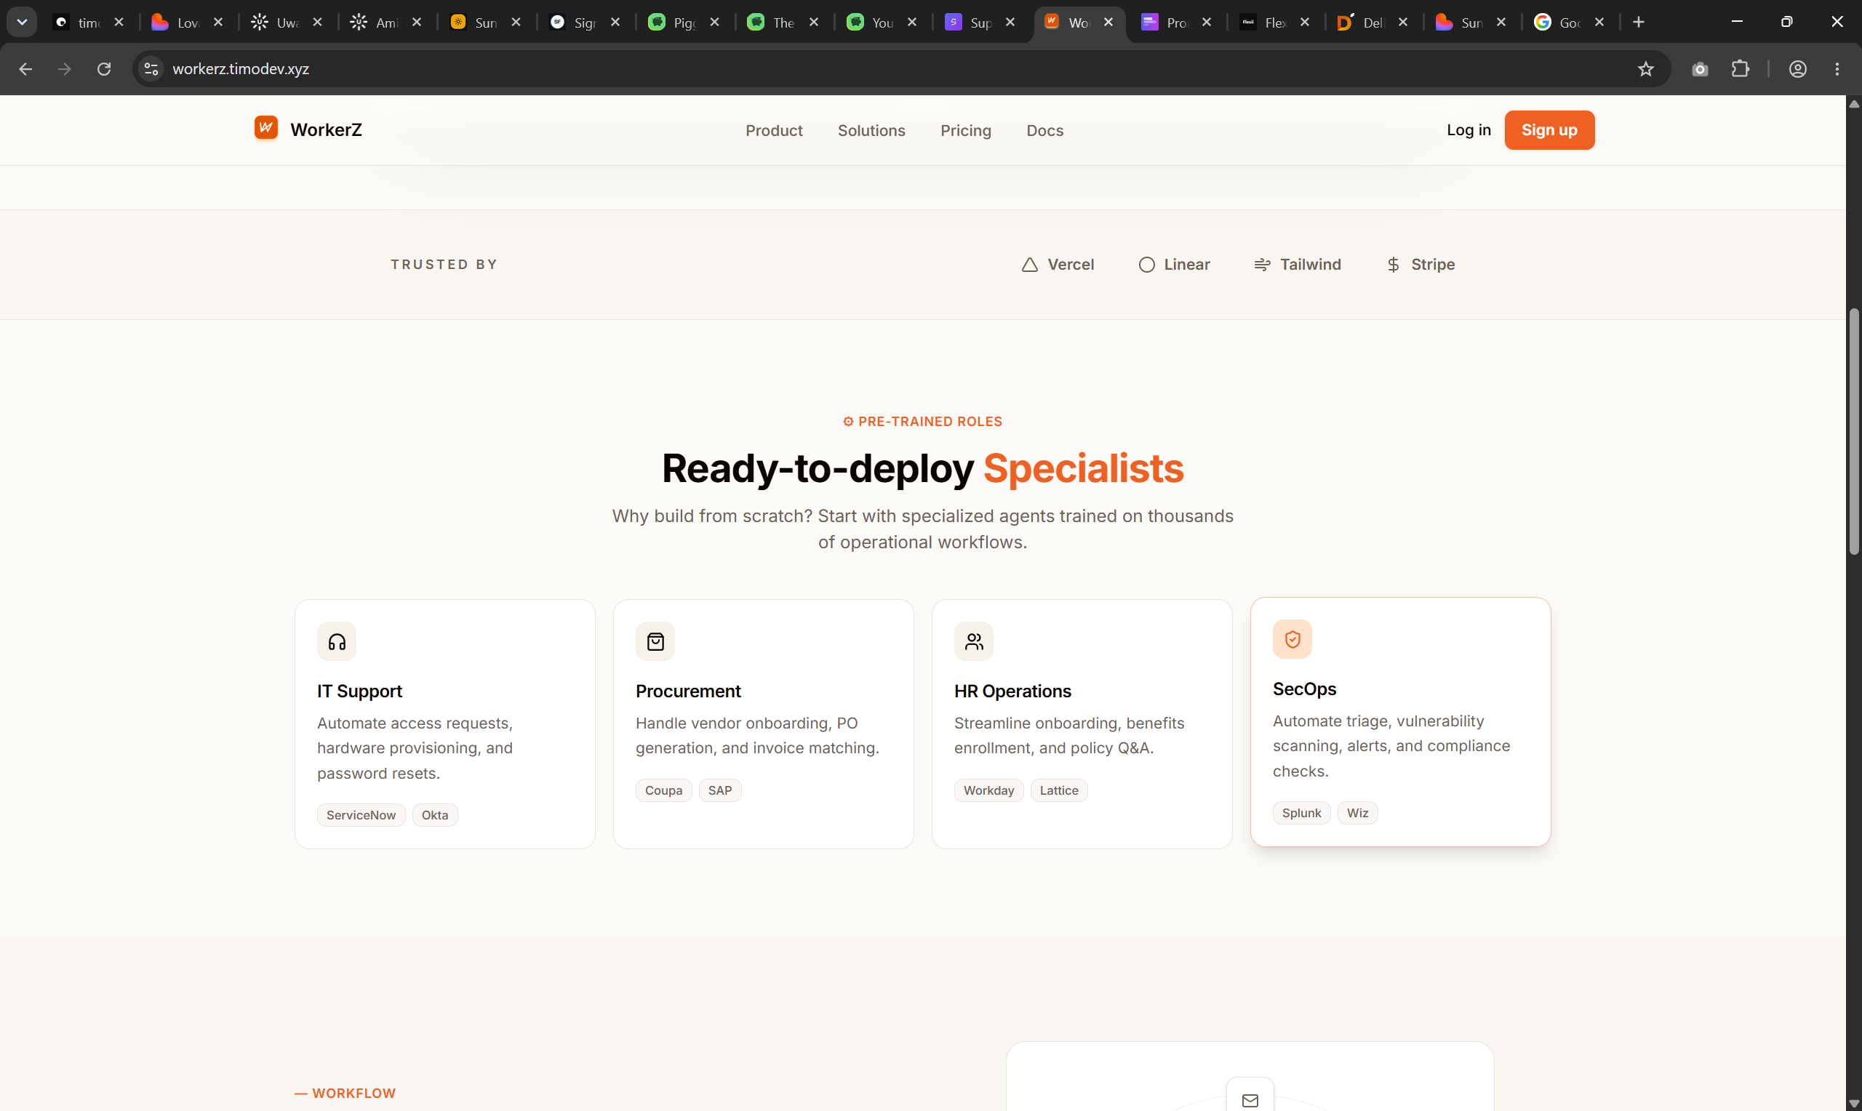Click the browser forward arrow

(65, 69)
